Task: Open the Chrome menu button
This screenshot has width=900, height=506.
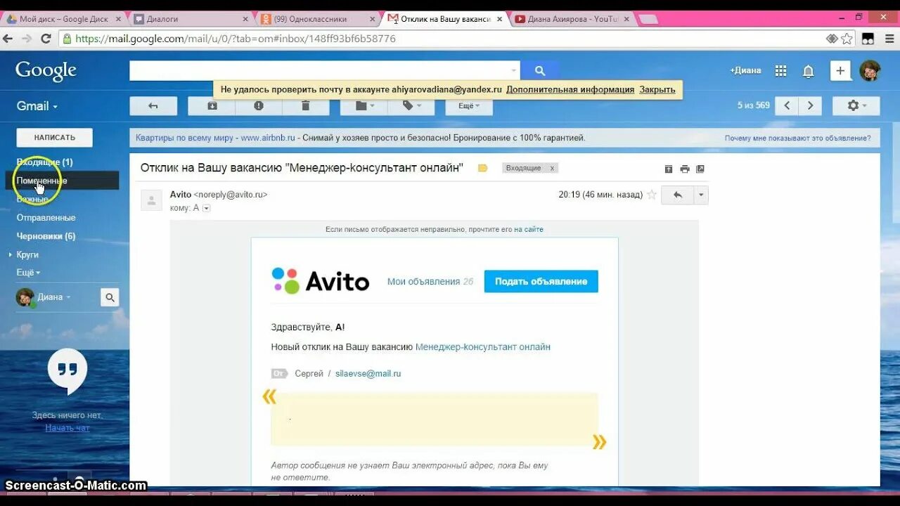Action: point(888,39)
